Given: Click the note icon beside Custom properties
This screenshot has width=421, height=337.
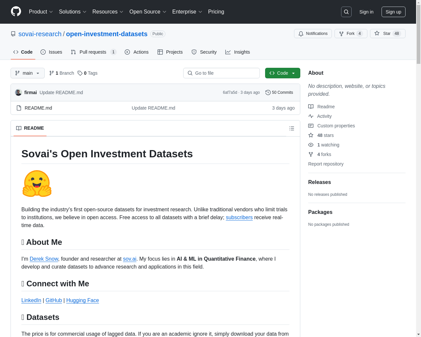Looking at the screenshot, I should (x=311, y=126).
